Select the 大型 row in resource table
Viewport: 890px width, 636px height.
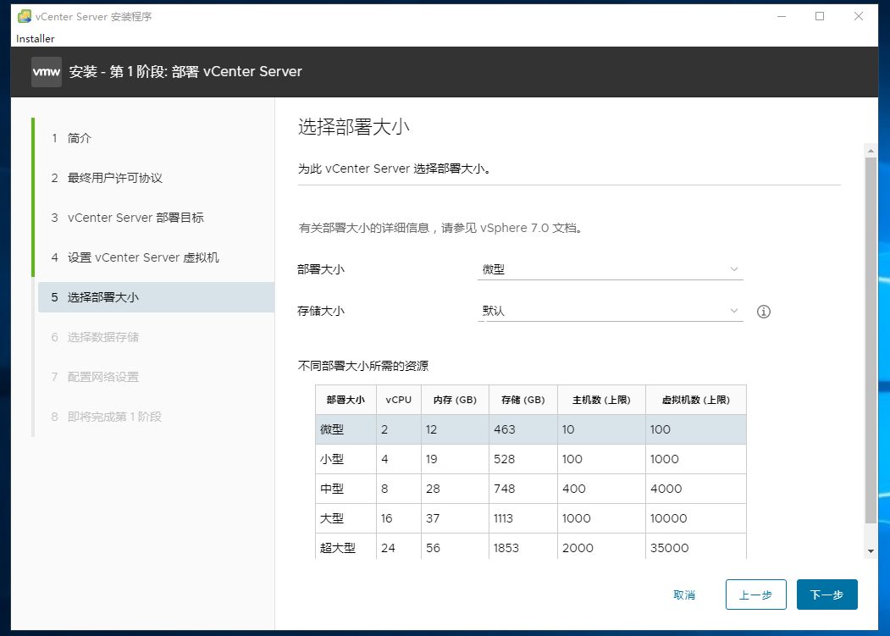click(531, 518)
